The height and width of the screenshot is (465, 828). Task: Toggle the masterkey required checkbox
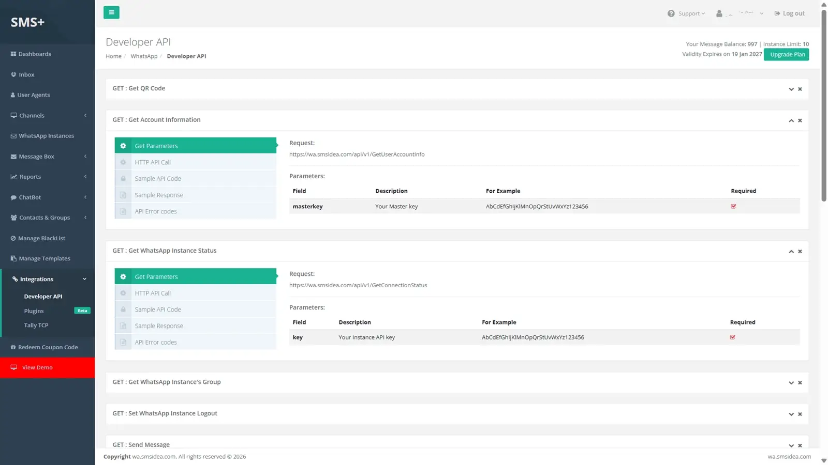[733, 206]
